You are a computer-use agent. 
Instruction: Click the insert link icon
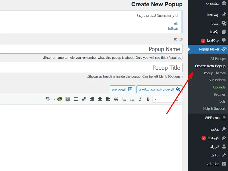(84, 99)
